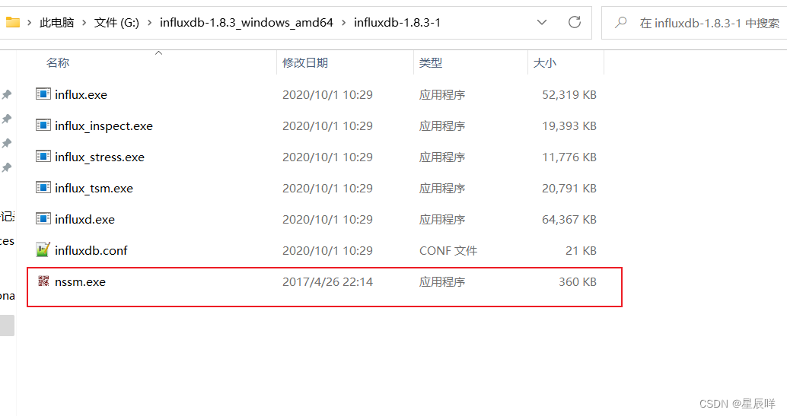Click modified date of influxdb.conf row
This screenshot has width=787, height=416.
pos(327,250)
